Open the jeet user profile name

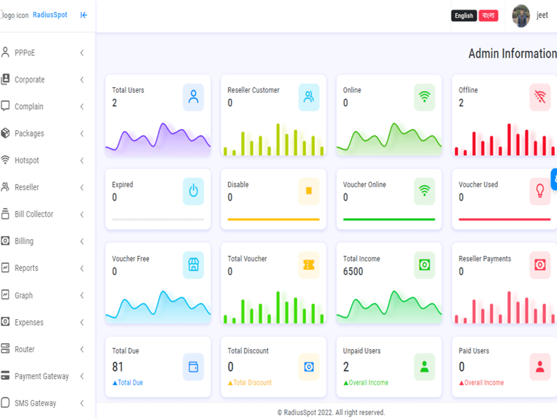pos(542,15)
